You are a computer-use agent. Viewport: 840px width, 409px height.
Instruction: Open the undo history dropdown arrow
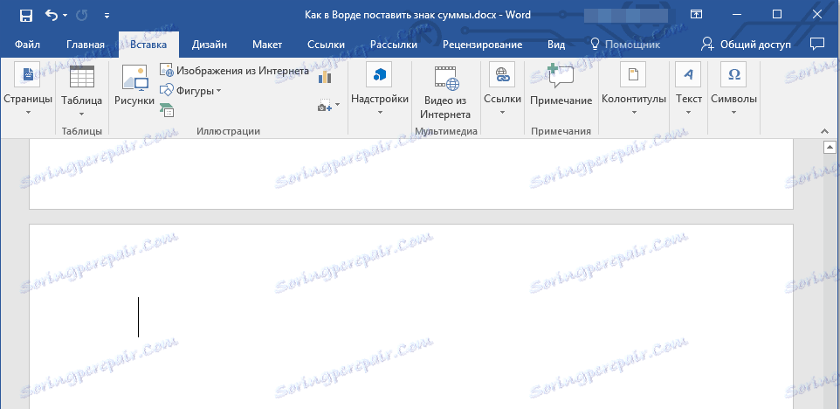65,16
